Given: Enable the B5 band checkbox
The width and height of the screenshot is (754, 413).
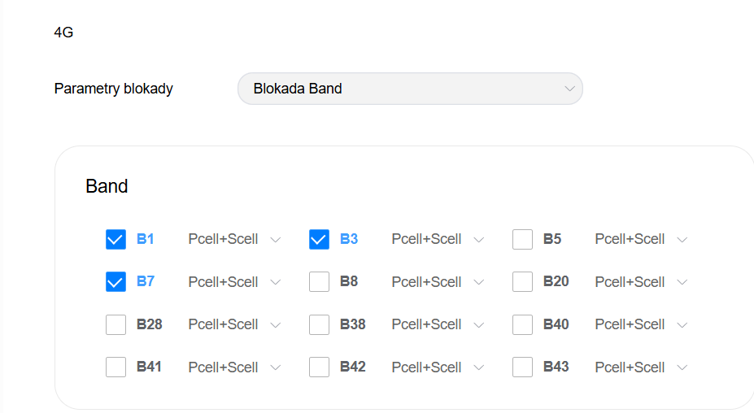Looking at the screenshot, I should point(522,239).
